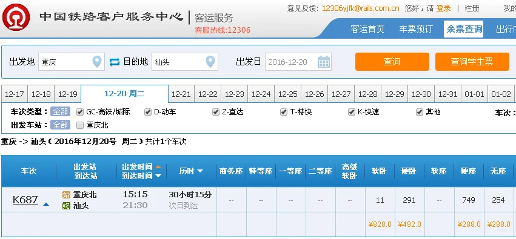Select the 12-23 date tab
The width and height of the screenshot is (516, 239).
[x=235, y=94]
